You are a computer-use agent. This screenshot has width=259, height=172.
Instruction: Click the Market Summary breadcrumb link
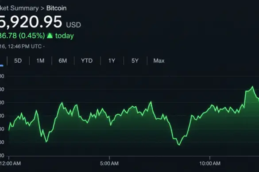(19, 8)
